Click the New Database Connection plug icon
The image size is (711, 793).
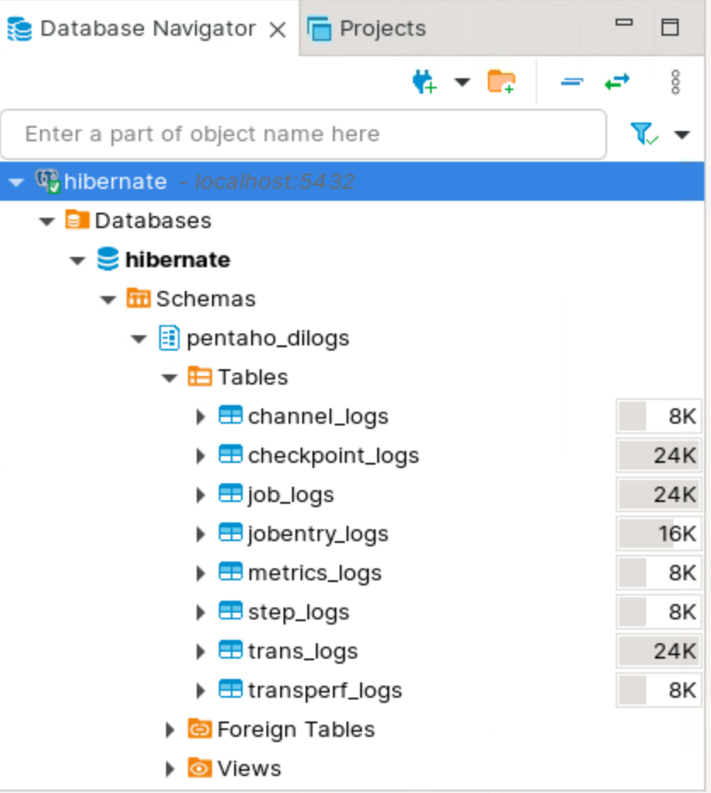[424, 82]
